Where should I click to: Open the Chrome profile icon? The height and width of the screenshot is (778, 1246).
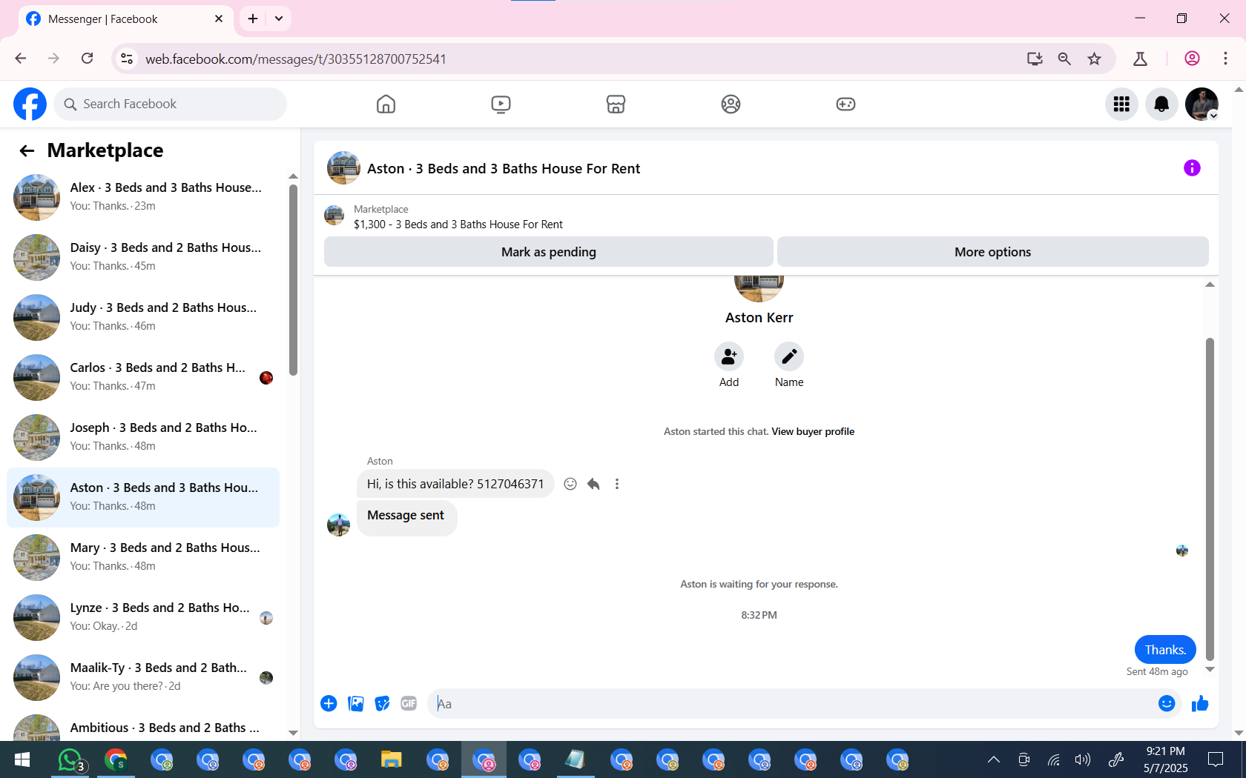(x=1192, y=59)
